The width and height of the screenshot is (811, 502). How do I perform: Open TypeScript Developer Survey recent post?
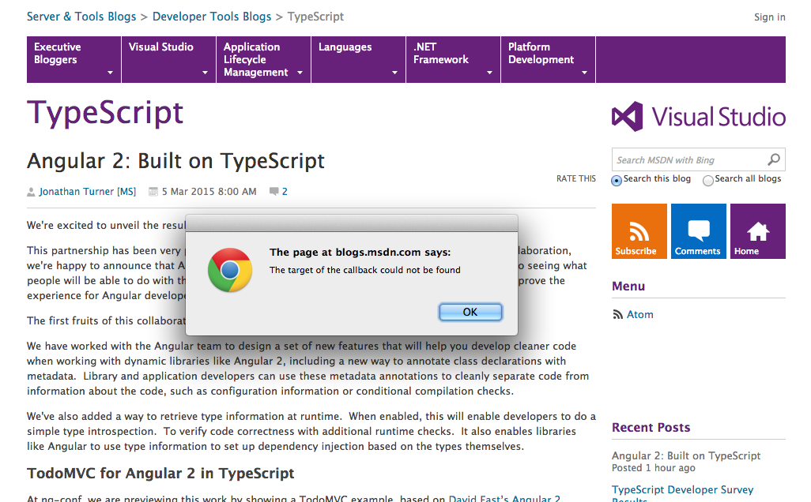682,493
